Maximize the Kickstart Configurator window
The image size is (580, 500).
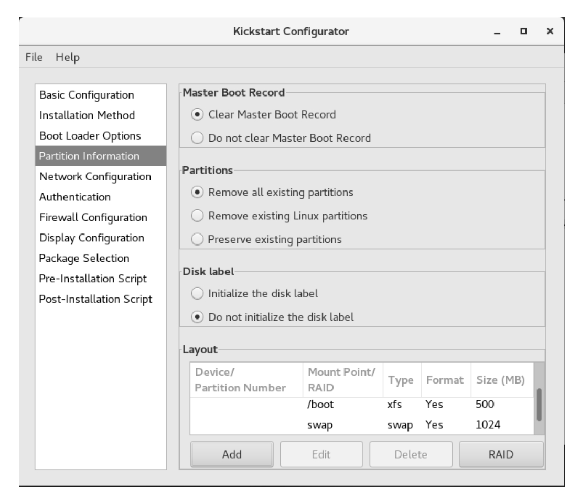(522, 33)
